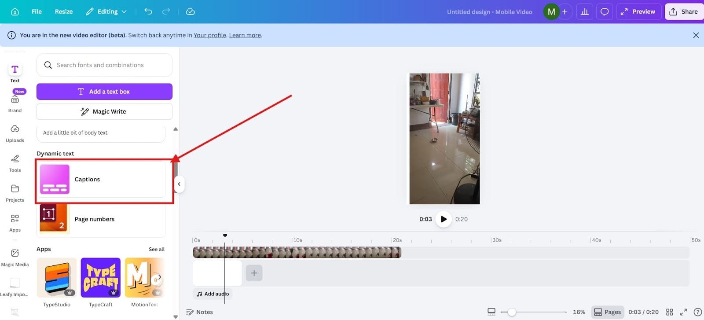Open the Magic Media sidebar app
The height and width of the screenshot is (320, 704).
tap(15, 257)
